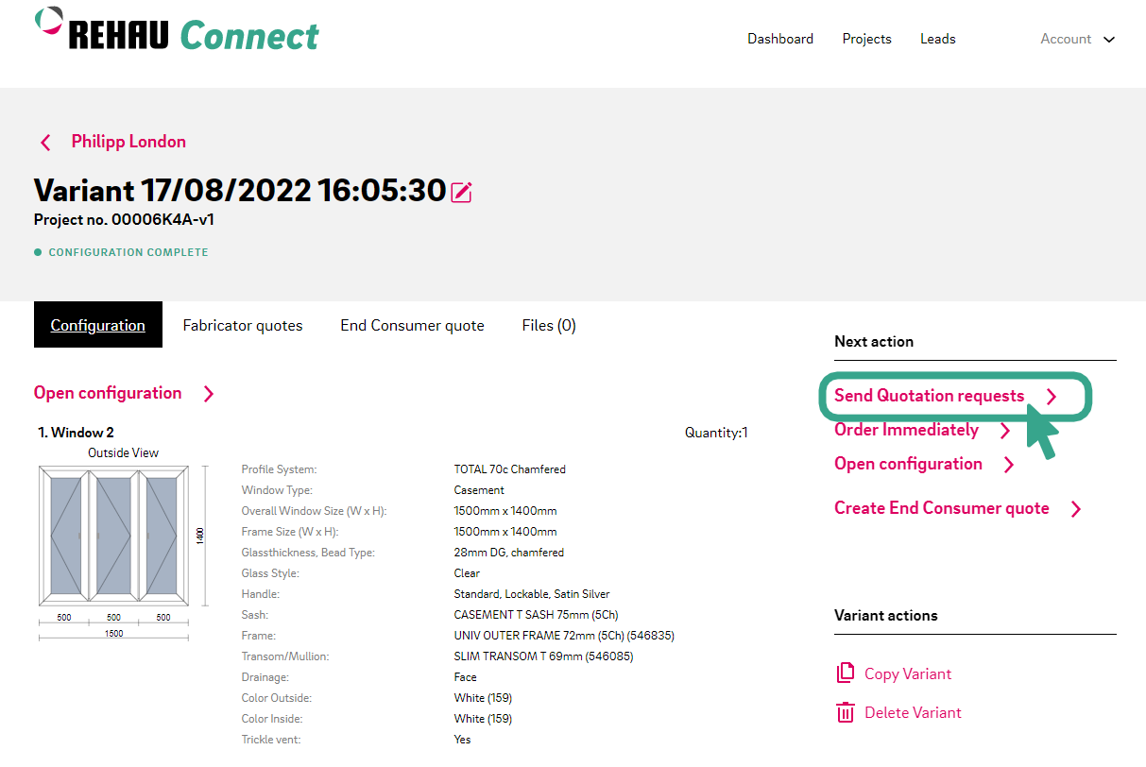The height and width of the screenshot is (767, 1146).
Task: Click the arrow beside Order Immediately
Action: point(1005,431)
